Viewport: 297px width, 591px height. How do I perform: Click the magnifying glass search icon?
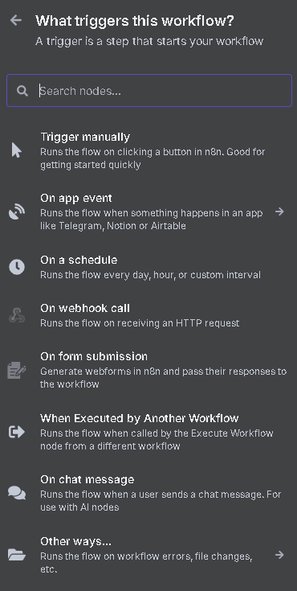point(22,91)
